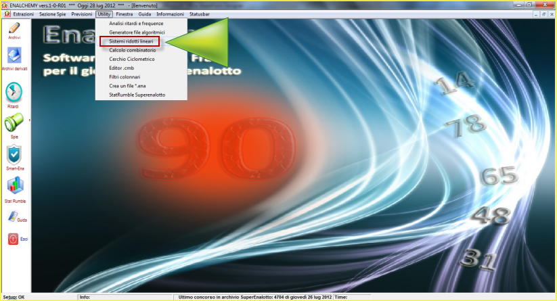Open the Previsioni menu
557x301 pixels.
tap(82, 14)
